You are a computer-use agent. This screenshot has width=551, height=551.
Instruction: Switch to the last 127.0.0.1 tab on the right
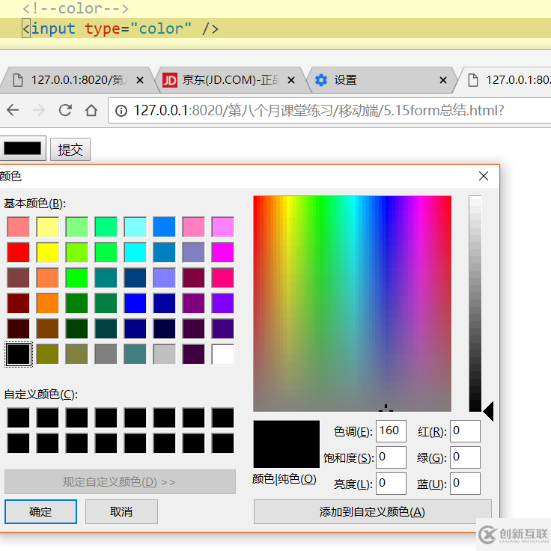506,80
